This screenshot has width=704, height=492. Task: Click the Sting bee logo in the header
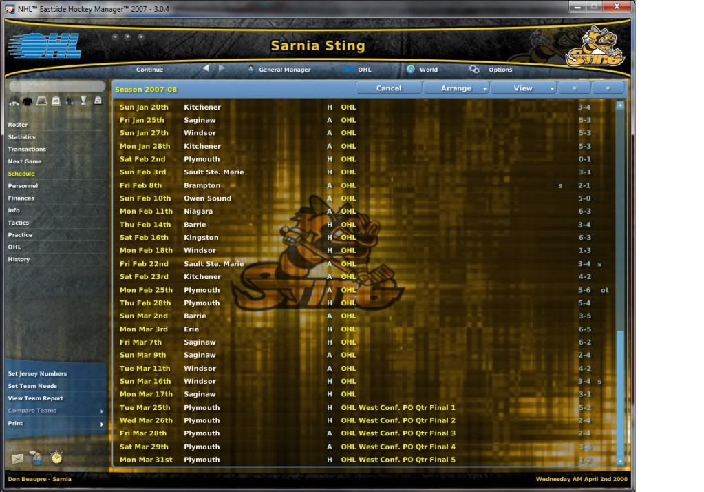(595, 47)
